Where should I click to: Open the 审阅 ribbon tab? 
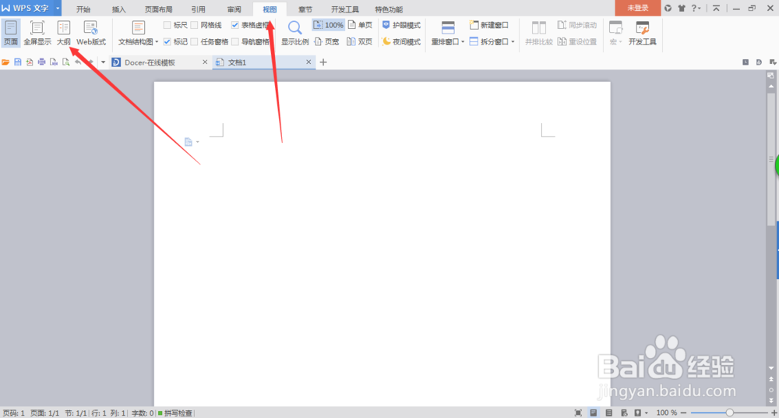pyautogui.click(x=234, y=9)
